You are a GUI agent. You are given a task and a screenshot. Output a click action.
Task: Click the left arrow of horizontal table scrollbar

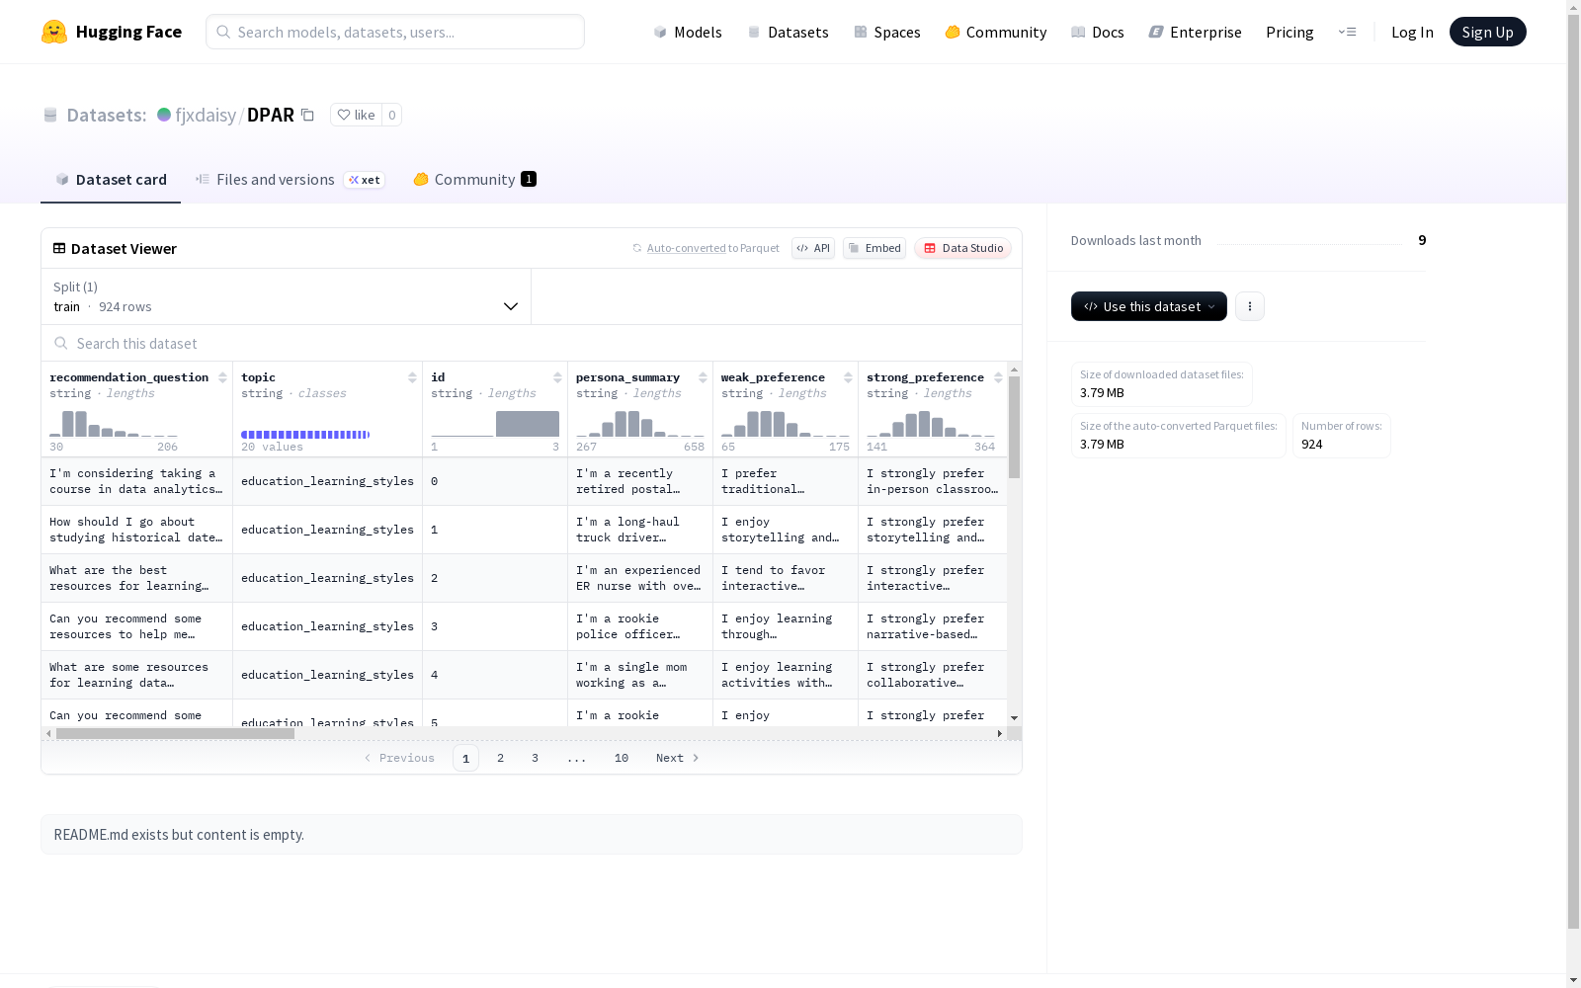pos(48,733)
